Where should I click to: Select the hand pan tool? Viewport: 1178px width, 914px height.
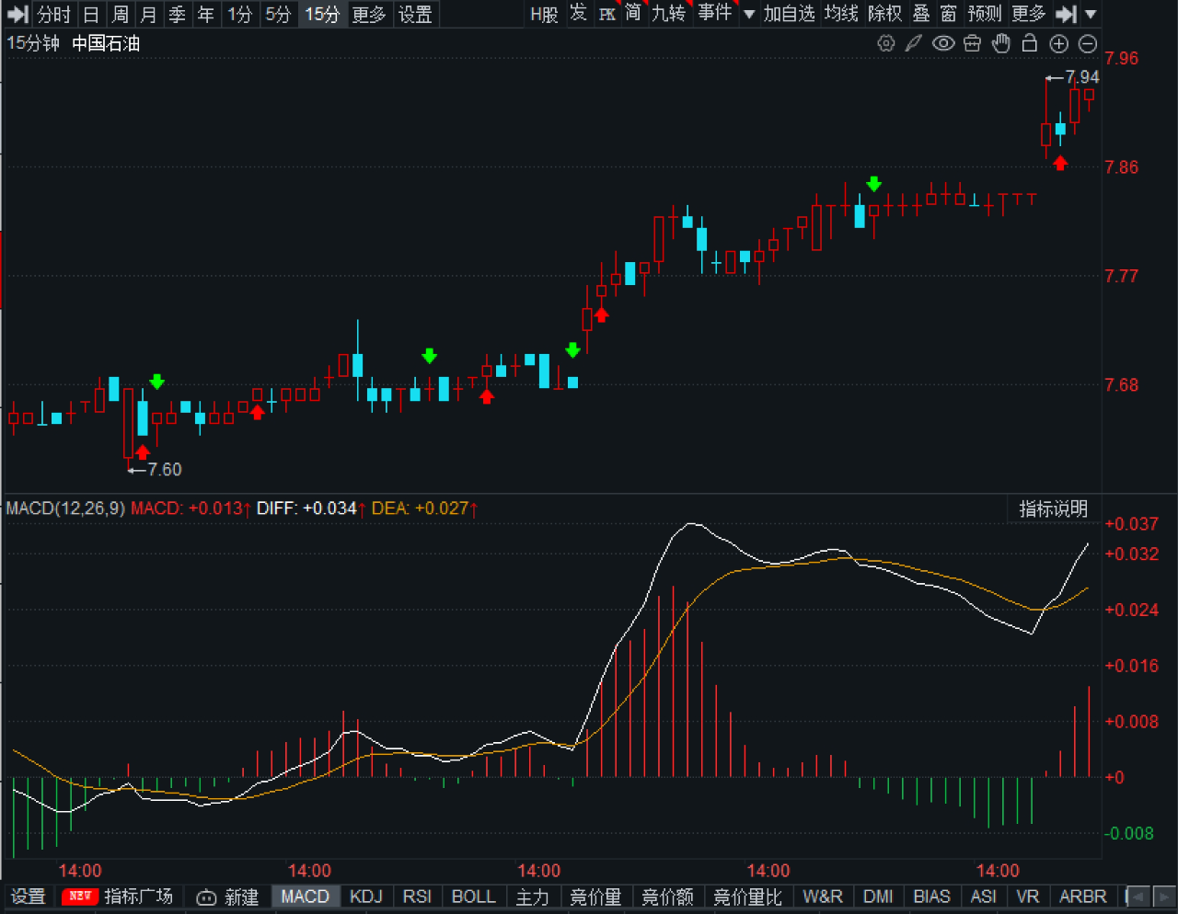1001,43
